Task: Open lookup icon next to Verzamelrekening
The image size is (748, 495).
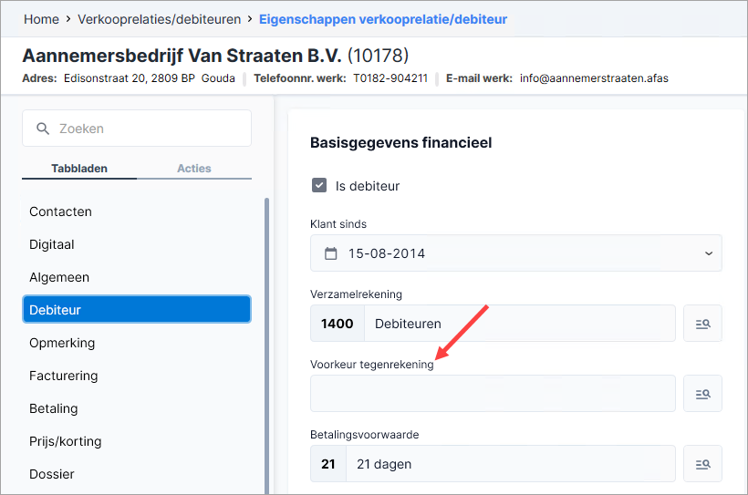Action: coord(702,324)
